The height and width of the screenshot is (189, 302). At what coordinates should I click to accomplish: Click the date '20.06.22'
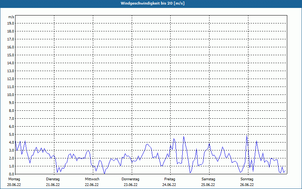coord(14,185)
